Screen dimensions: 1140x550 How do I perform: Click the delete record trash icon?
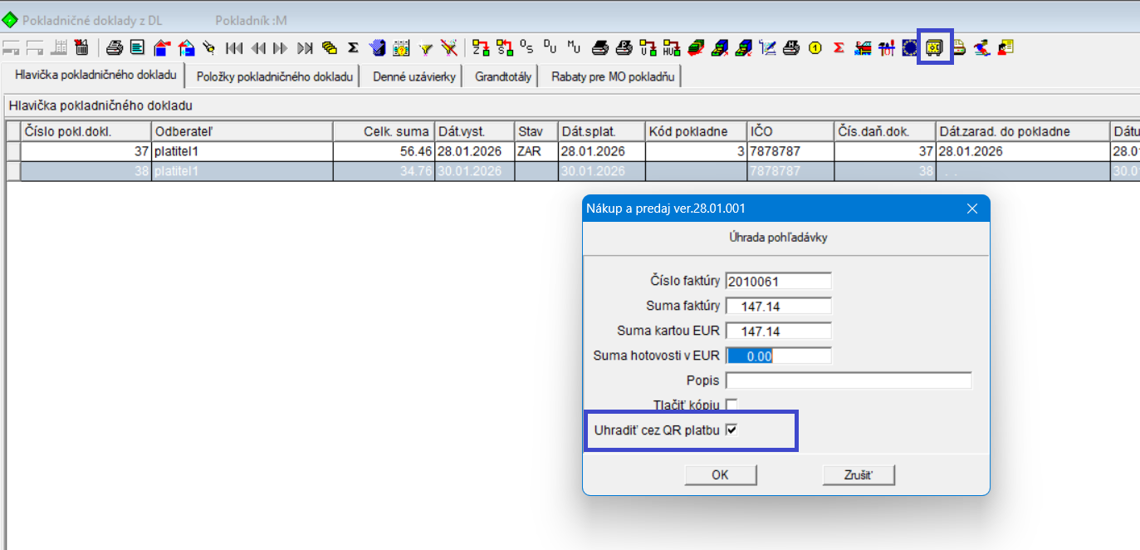[x=81, y=47]
